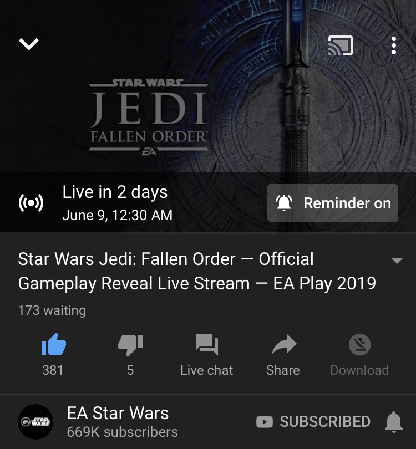
Task: Click the live broadcast signal icon
Action: [x=31, y=203]
